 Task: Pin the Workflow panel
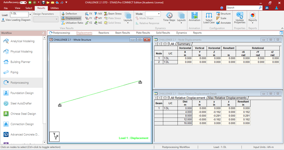click(43, 33)
